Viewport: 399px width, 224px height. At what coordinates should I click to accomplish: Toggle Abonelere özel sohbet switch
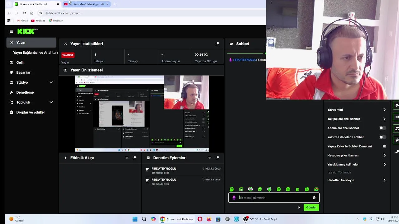click(382, 128)
